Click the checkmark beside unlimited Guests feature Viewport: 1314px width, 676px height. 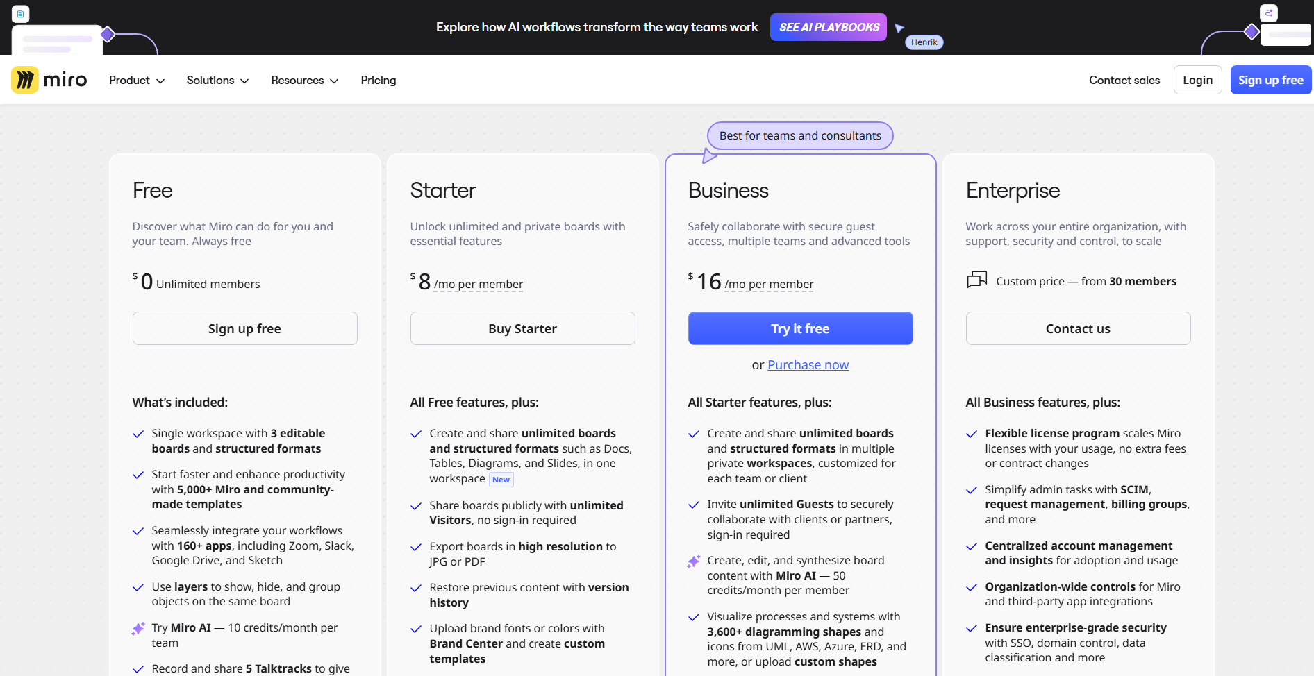point(693,505)
